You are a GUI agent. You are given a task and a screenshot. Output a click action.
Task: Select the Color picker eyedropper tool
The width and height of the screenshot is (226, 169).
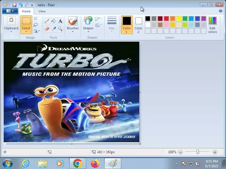coord(54,29)
